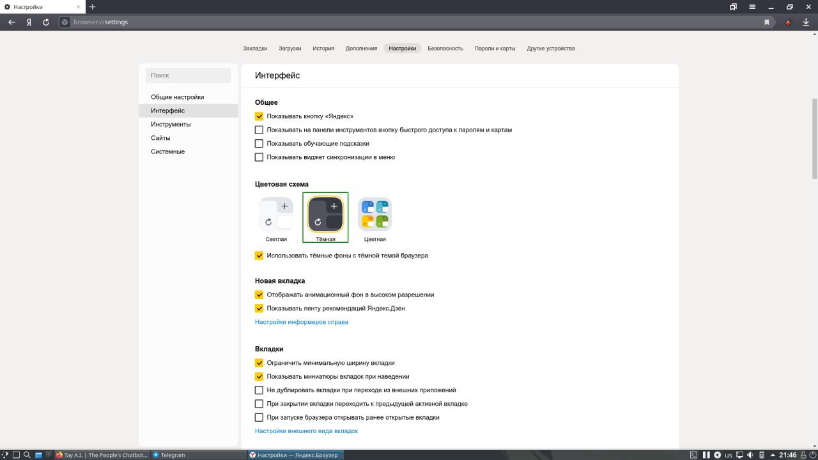The height and width of the screenshot is (460, 818).
Task: Go back with the arrow button
Action: [x=12, y=22]
